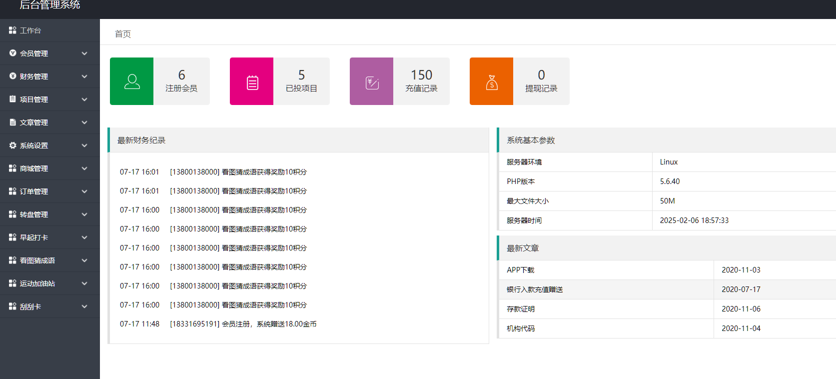Open the APP下载 article link
Screen dimensions: 836x379
coord(521,270)
